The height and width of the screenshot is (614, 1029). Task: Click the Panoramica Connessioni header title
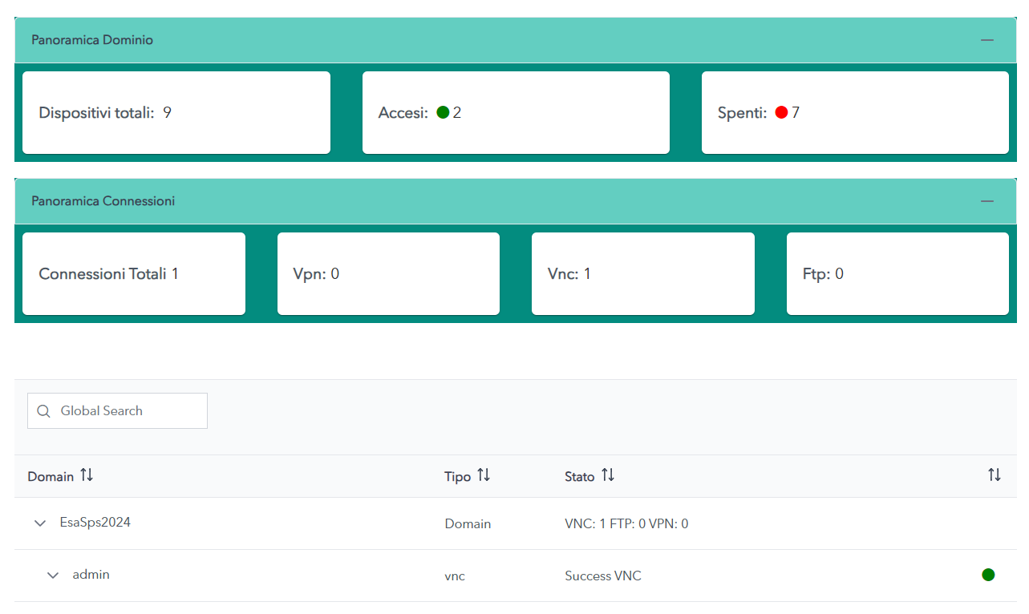click(103, 201)
